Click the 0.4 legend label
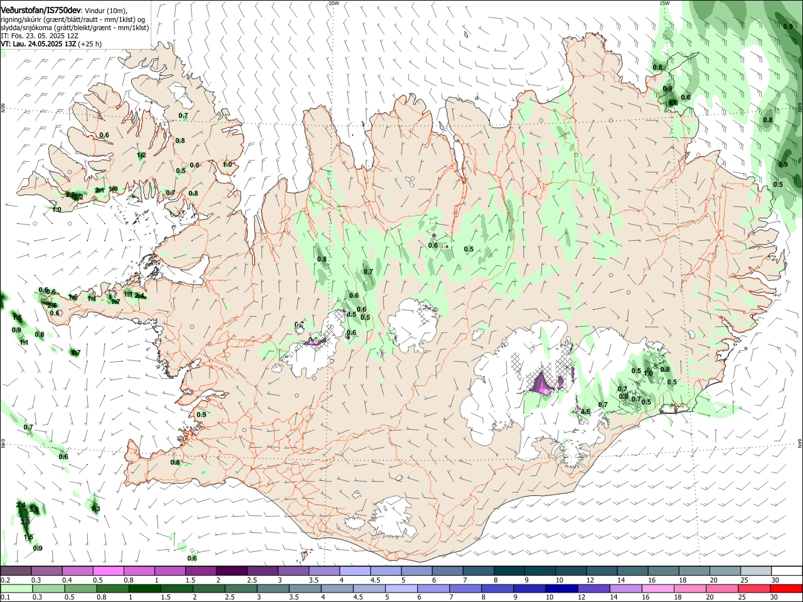 (66, 580)
